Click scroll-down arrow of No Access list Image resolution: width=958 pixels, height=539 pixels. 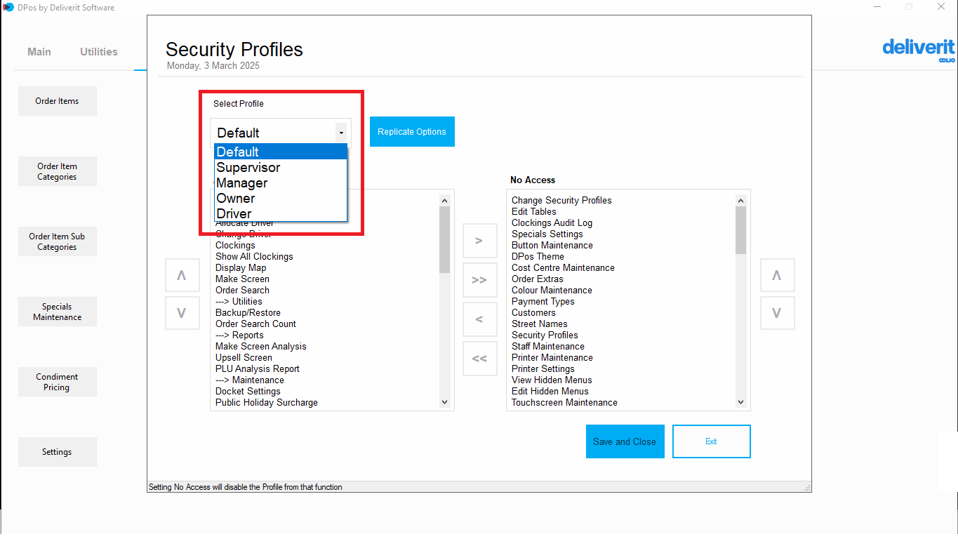pyautogui.click(x=741, y=402)
